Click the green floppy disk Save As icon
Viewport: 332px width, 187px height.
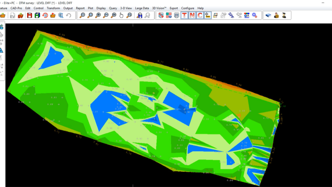(37, 15)
